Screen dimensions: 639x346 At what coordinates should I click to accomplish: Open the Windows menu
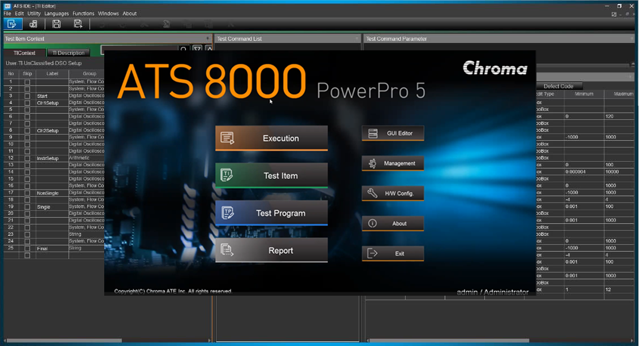tap(108, 14)
